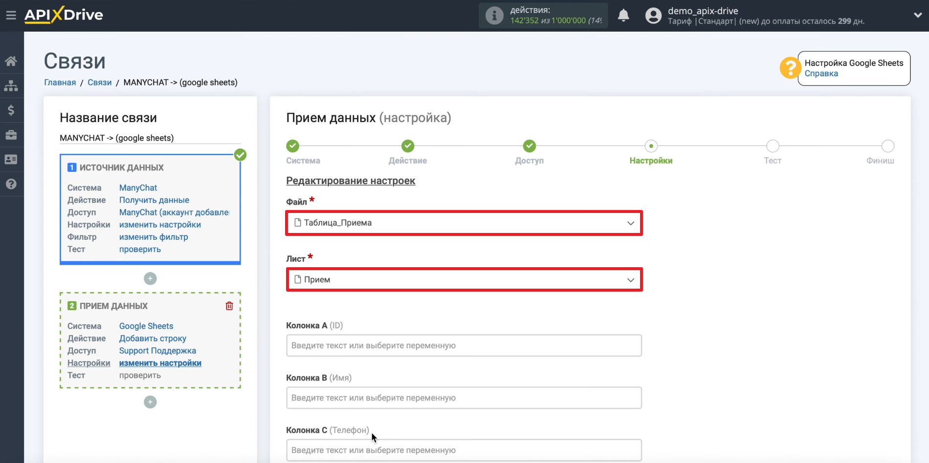The height and width of the screenshot is (463, 929).
Task: Edit the connection name field
Action: pyautogui.click(x=150, y=138)
